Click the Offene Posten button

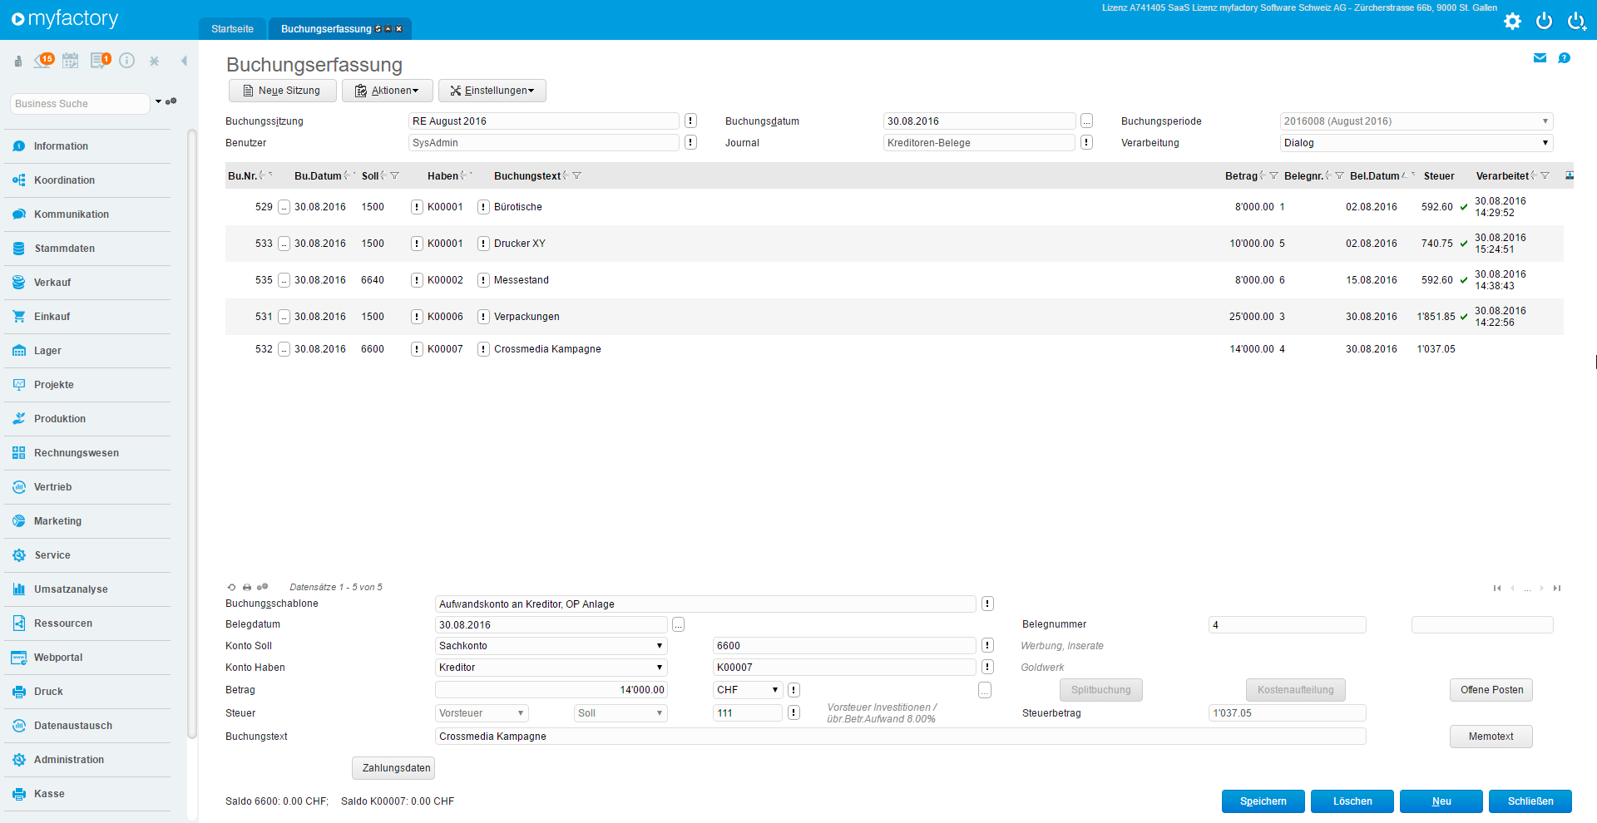pos(1491,690)
